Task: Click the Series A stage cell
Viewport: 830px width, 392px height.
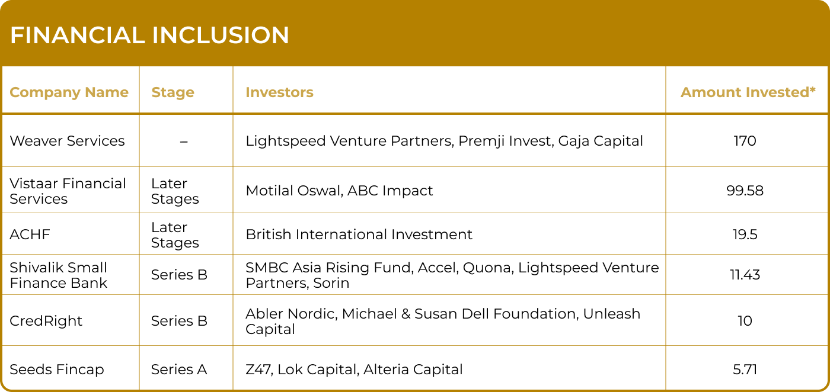Action: point(179,369)
